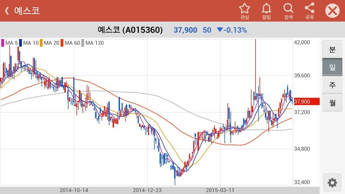The height and width of the screenshot is (194, 345).
Task: Open chart settings gear icon
Action: [x=332, y=183]
